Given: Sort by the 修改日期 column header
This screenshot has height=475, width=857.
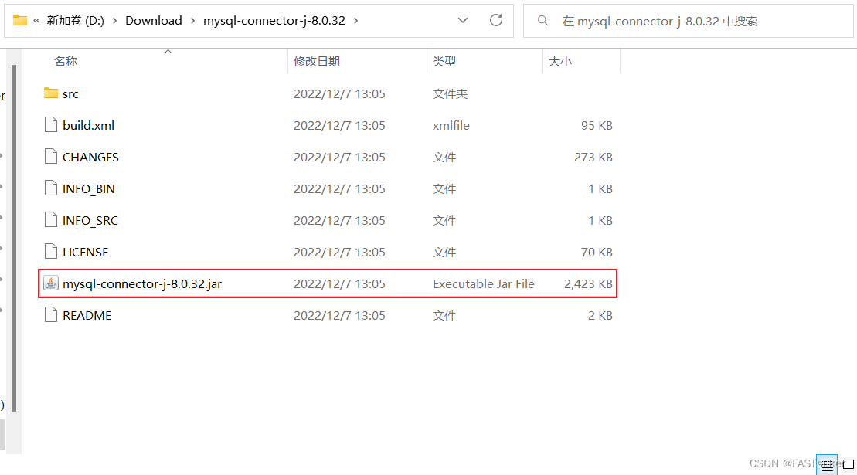Looking at the screenshot, I should pyautogui.click(x=317, y=61).
